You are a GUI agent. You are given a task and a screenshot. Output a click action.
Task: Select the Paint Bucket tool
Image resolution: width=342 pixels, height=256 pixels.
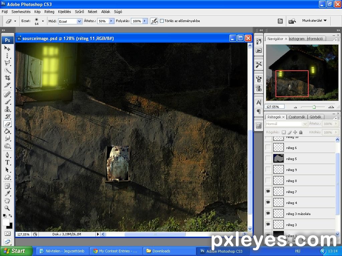coord(7,131)
